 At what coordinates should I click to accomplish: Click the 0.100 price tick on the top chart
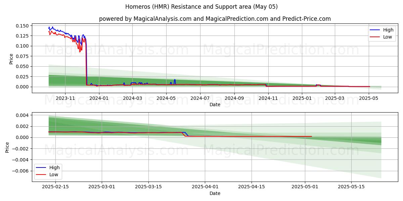pos(23,46)
